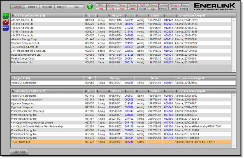
Task: Click the blue chain-link sidebar icon
Action: pos(5,28)
